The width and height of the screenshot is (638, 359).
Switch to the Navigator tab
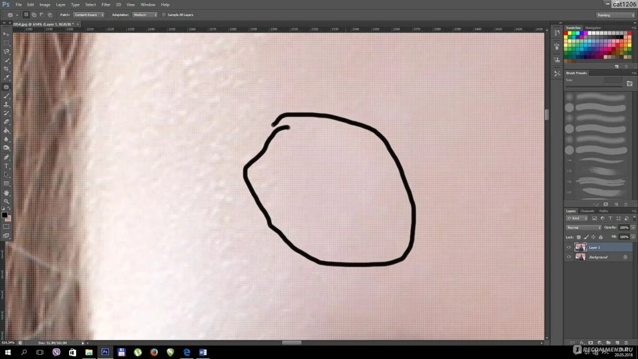click(x=593, y=27)
